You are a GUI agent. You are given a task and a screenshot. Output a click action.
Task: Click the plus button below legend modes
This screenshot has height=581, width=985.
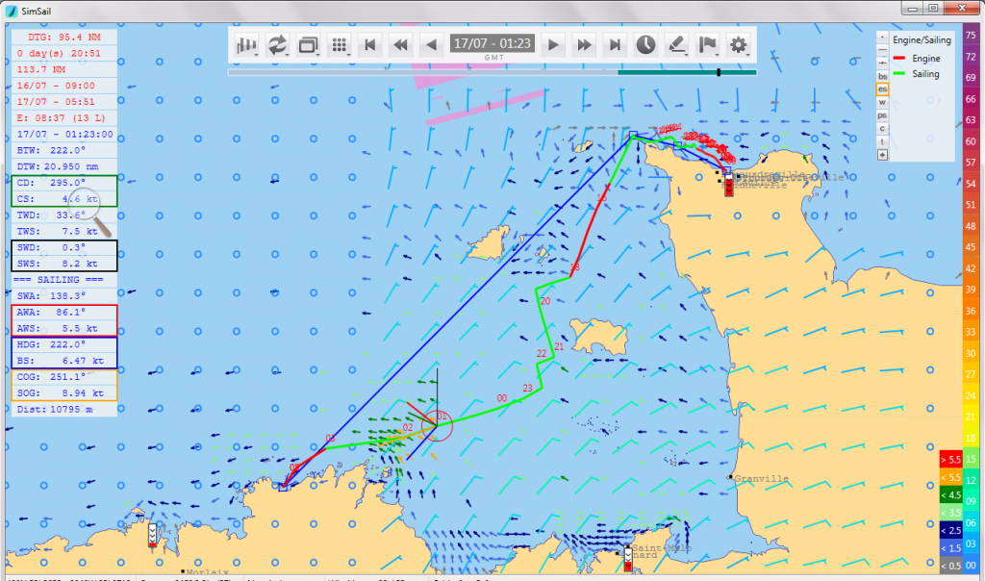coord(883,155)
